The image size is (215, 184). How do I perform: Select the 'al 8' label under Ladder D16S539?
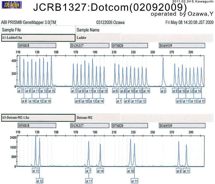[x=175, y=91]
